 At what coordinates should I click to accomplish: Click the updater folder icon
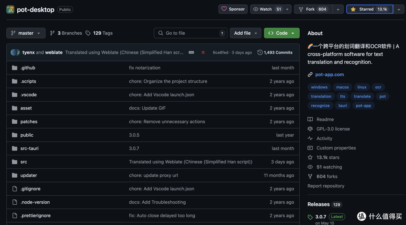15,175
